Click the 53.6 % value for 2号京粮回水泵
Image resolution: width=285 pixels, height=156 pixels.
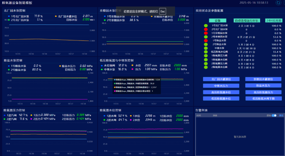(x=277, y=37)
